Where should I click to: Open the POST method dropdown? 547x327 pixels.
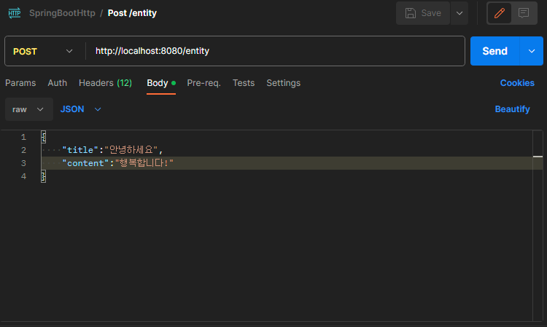[x=43, y=51]
